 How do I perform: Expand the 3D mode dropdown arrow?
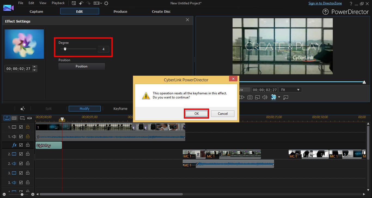[279, 97]
